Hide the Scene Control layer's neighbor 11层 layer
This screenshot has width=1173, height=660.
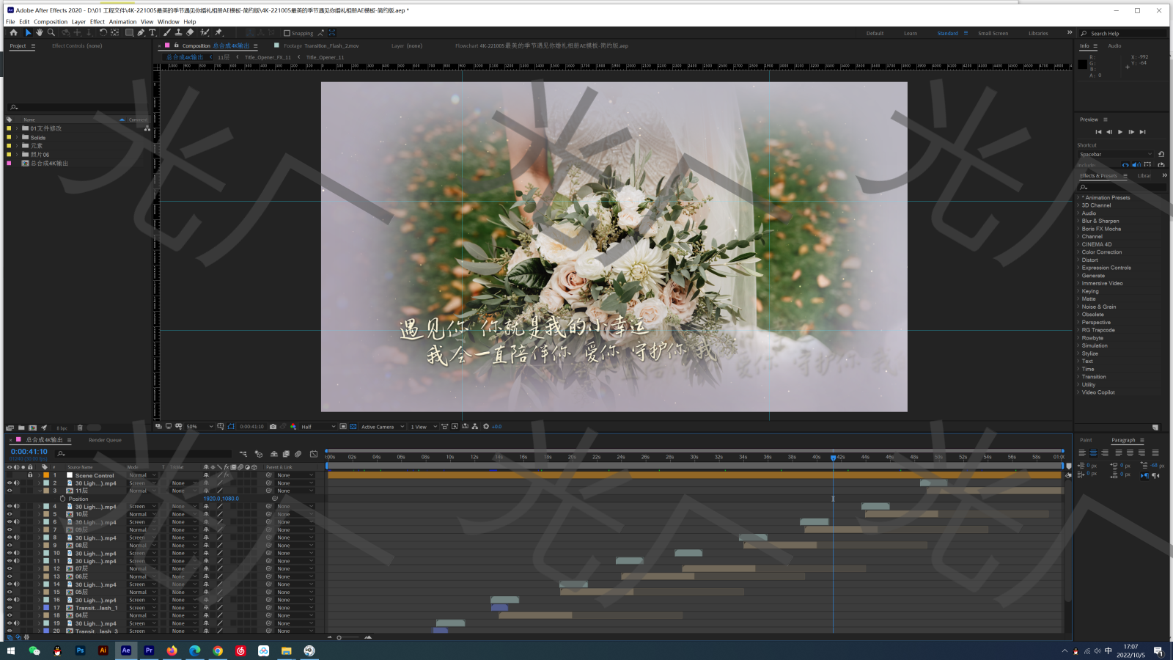(x=10, y=491)
